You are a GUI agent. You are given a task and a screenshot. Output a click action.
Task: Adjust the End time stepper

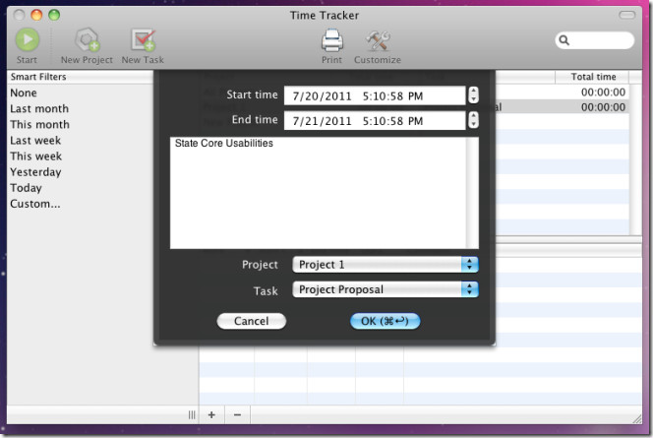[x=473, y=120]
